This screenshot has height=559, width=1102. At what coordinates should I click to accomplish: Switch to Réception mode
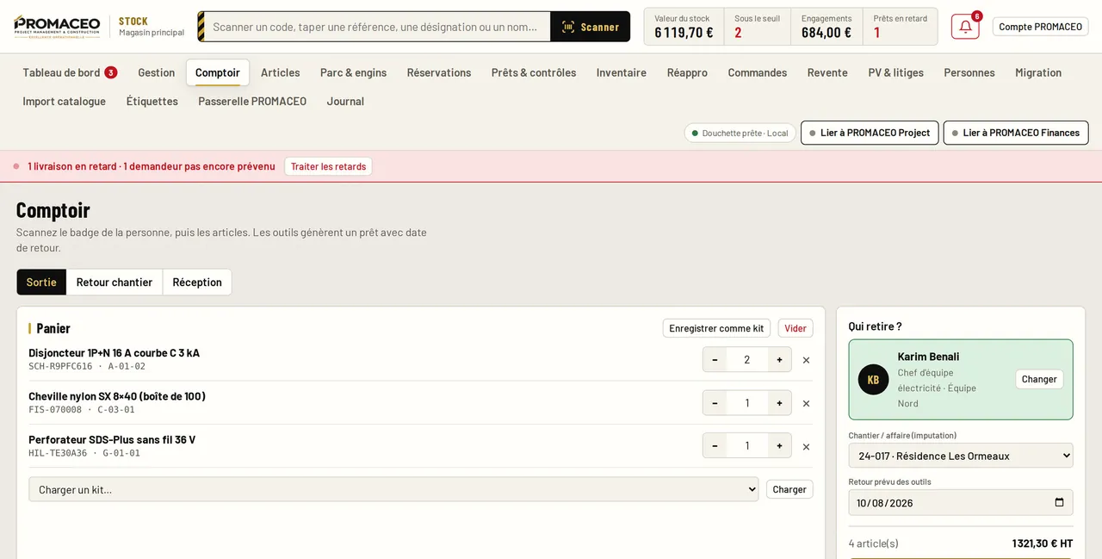(x=197, y=282)
